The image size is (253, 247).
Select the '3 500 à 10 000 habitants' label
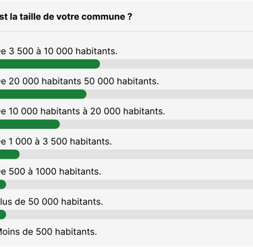tap(59, 51)
